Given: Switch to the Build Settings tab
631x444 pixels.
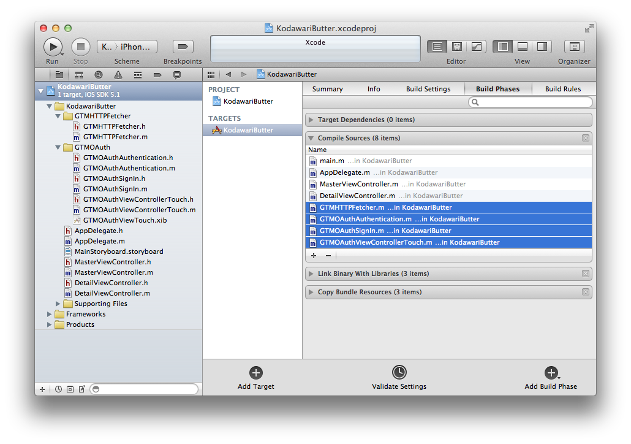Looking at the screenshot, I should tap(428, 89).
